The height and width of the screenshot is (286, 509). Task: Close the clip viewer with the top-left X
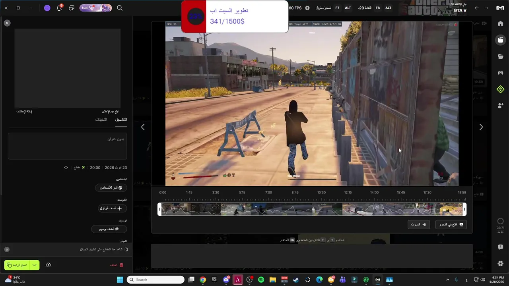7,23
